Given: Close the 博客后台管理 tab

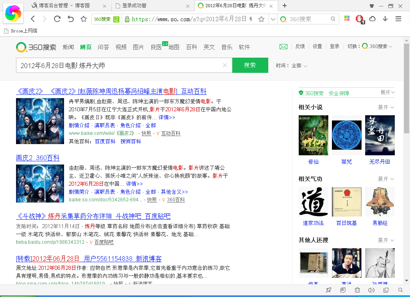Looking at the screenshot, I should pyautogui.click(x=105, y=6).
